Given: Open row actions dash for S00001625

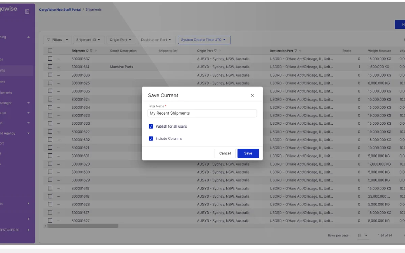Looking at the screenshot, I should pos(59,83).
